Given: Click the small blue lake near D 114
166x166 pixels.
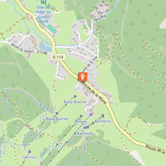Looking at the screenshot, I should click(x=45, y=47).
